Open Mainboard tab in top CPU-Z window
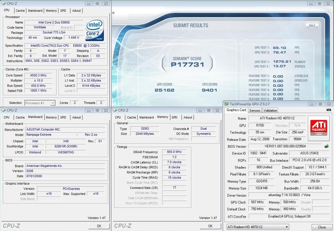Viewport: 334px width, 231px height. pos(35,11)
